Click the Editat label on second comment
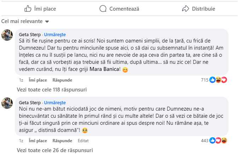238x156 pixels. pyautogui.click(x=83, y=141)
